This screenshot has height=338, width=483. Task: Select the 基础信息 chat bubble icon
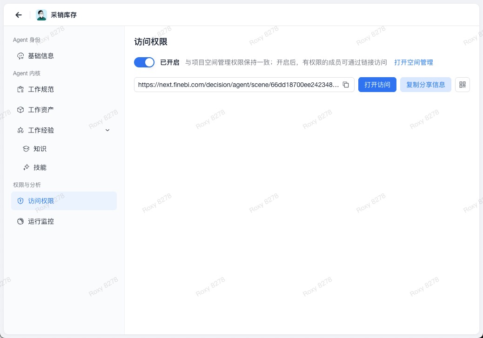coord(20,56)
